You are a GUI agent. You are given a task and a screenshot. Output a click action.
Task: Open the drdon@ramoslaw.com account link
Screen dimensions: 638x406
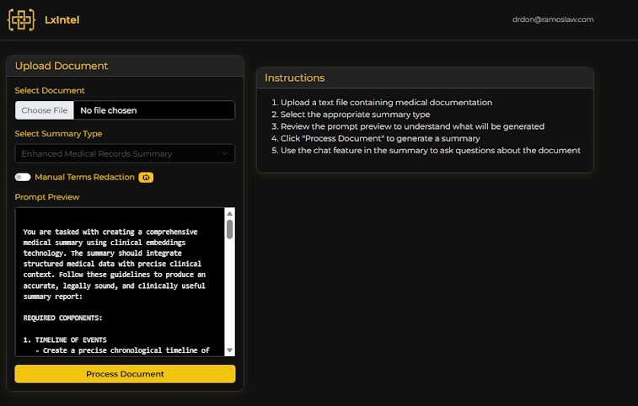[553, 19]
